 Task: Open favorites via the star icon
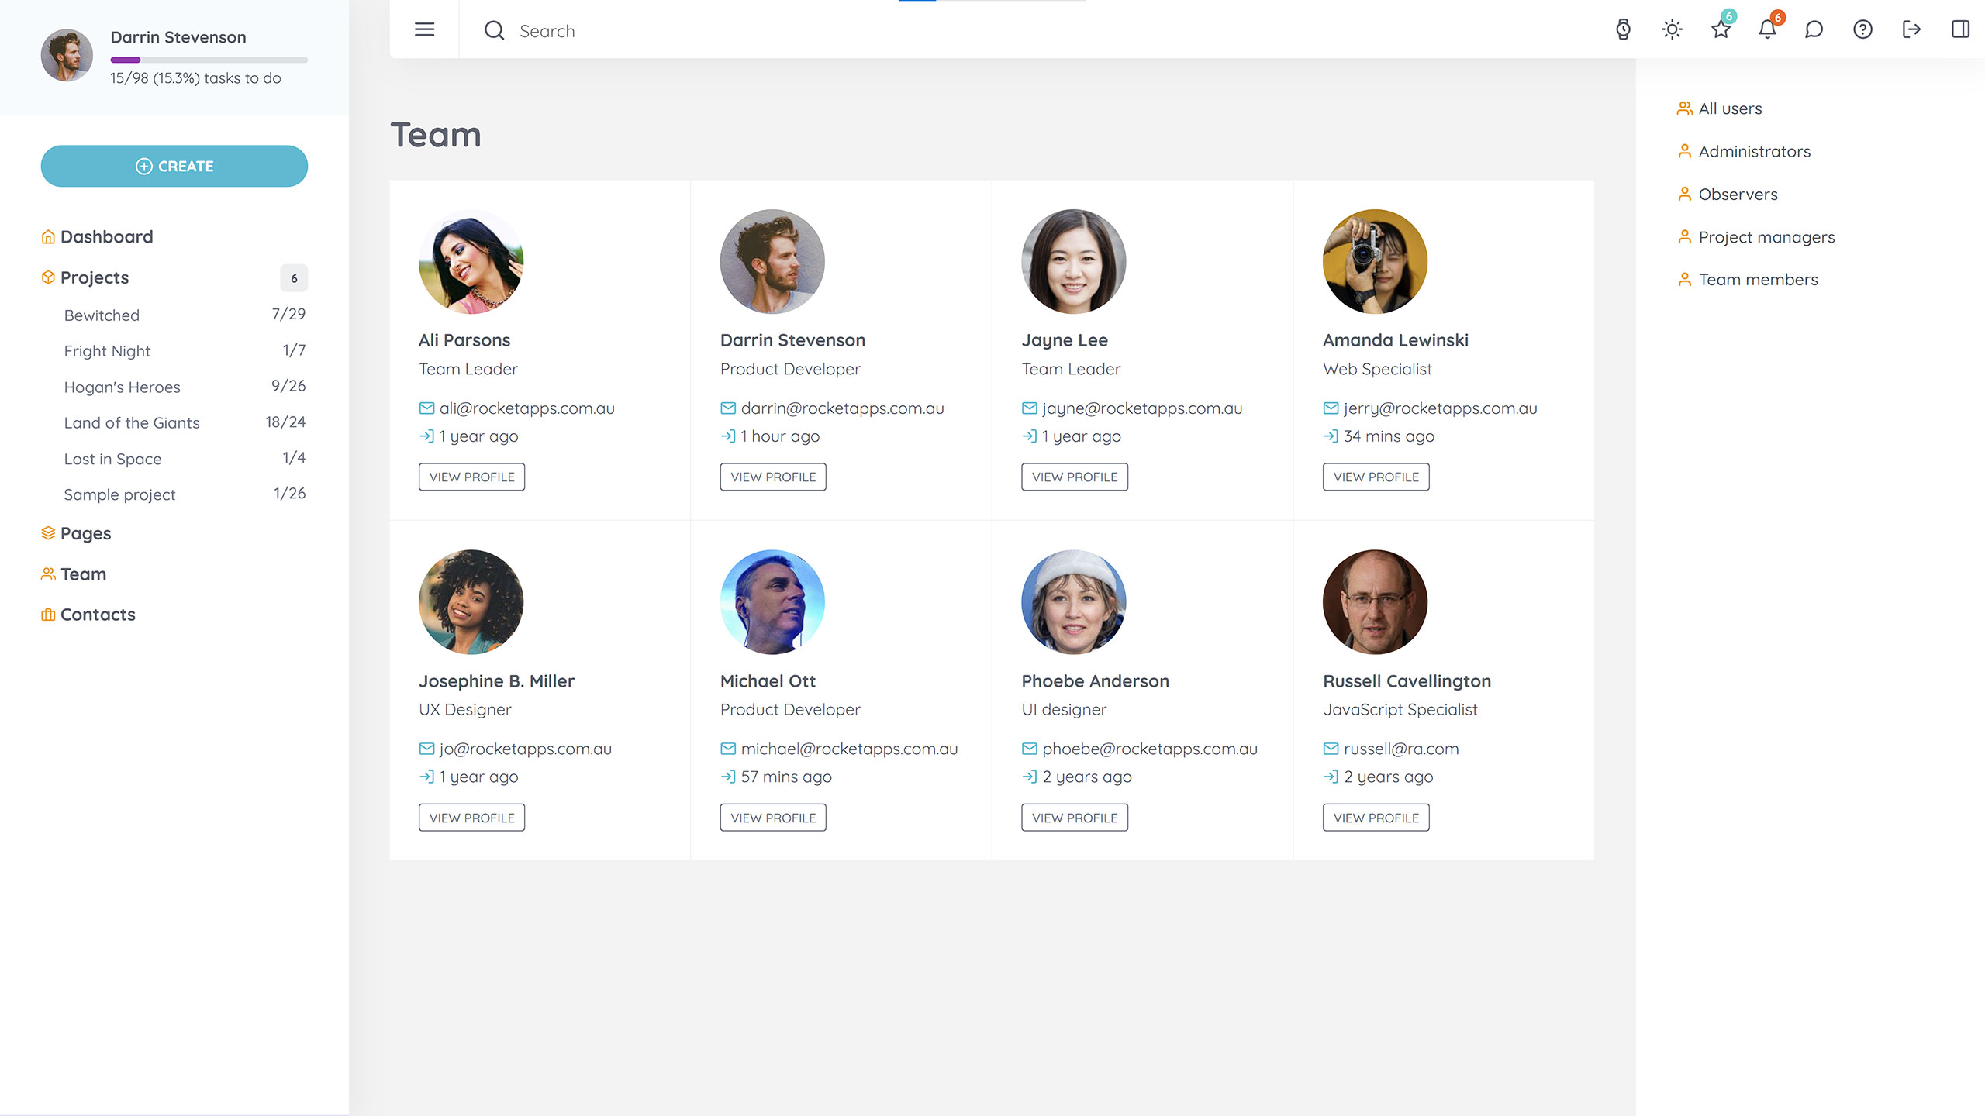click(x=1720, y=29)
